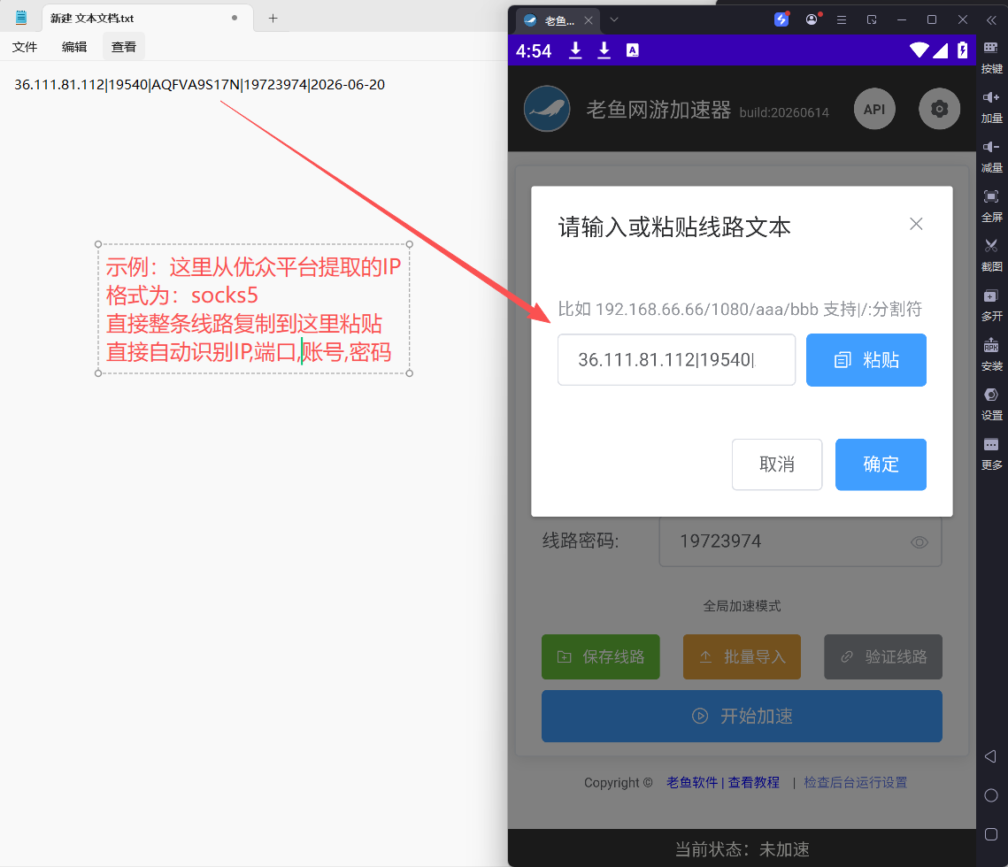Select 新建 文本文档.txt Notepad tab
The height and width of the screenshot is (867, 1008).
(x=148, y=18)
